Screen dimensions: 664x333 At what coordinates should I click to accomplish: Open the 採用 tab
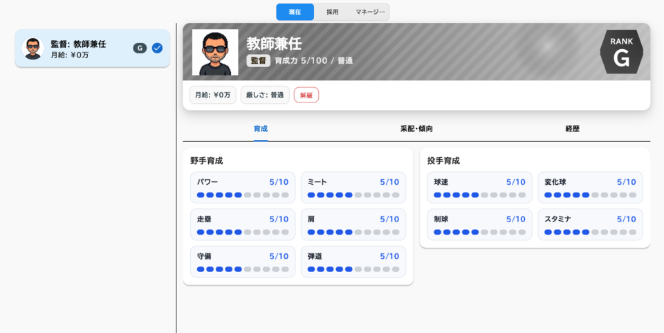(333, 12)
